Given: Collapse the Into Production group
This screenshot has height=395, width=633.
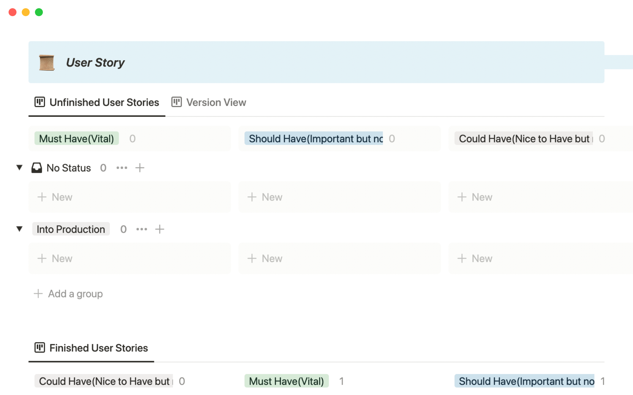Looking at the screenshot, I should 19,229.
